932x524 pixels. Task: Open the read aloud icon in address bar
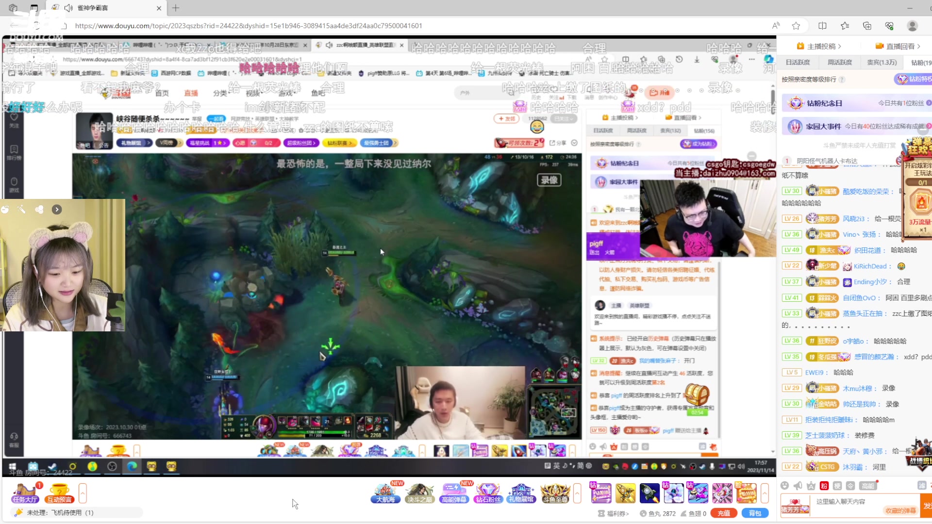tap(776, 26)
